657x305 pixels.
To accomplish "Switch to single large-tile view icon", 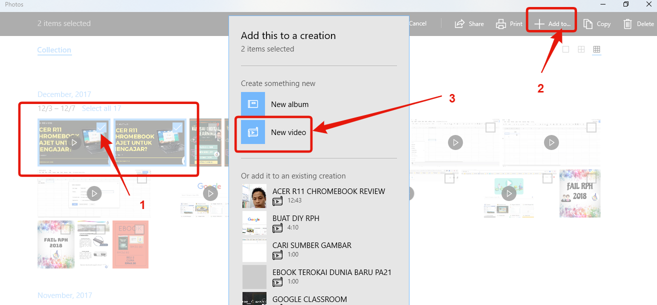I will click(565, 49).
